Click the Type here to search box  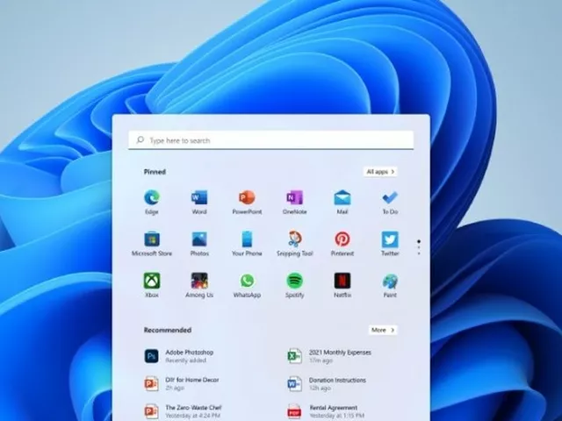tap(270, 140)
